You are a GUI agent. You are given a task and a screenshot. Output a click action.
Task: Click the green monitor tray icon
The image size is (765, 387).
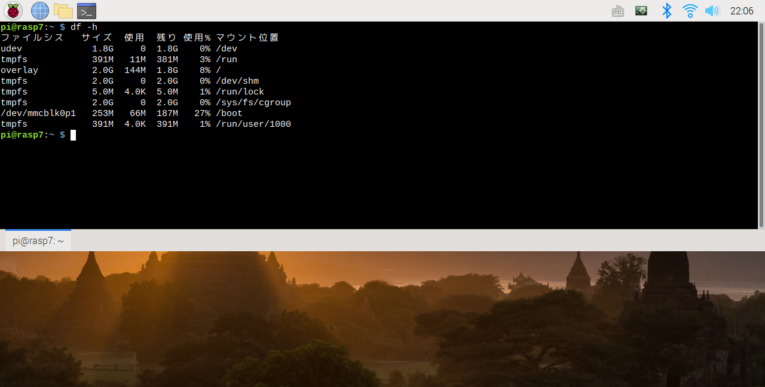tap(641, 11)
